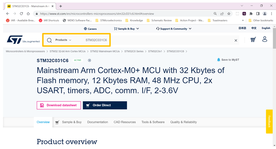Switch to the Sample & Buy tab

point(68,122)
